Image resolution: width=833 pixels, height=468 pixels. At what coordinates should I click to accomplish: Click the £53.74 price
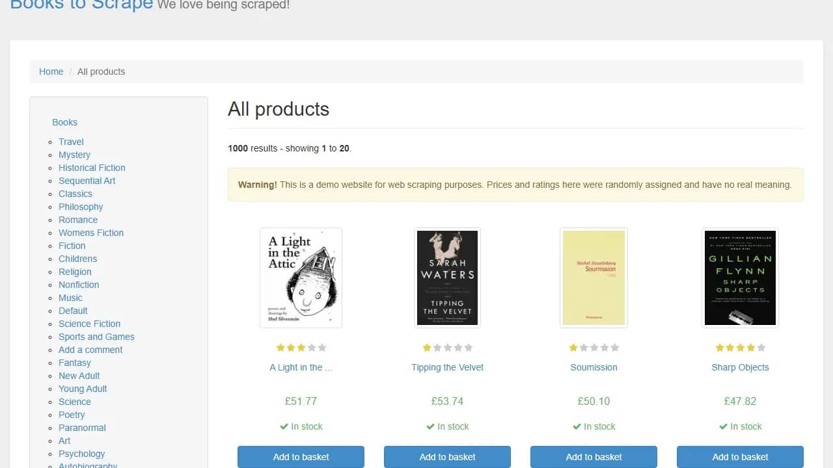click(x=447, y=401)
